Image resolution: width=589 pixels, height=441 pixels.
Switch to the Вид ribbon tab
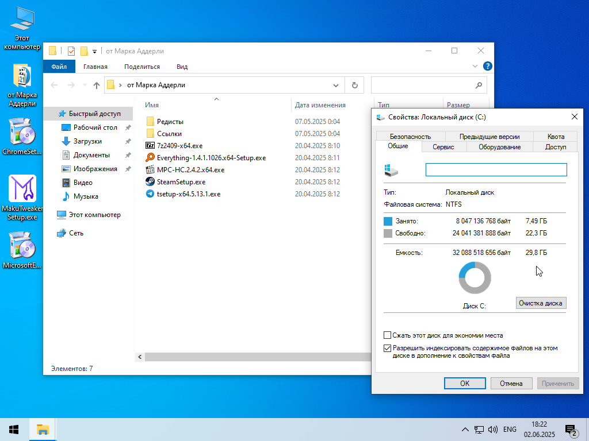[x=182, y=67]
